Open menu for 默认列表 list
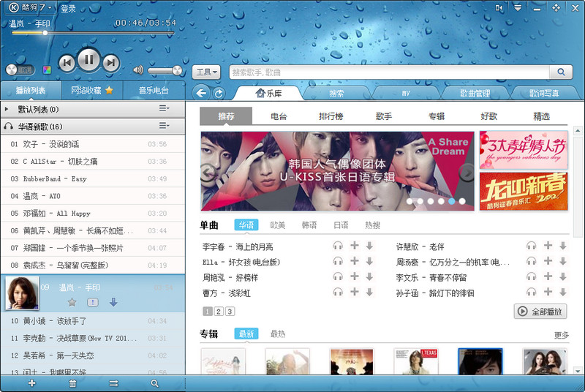The image size is (585, 392). point(164,108)
